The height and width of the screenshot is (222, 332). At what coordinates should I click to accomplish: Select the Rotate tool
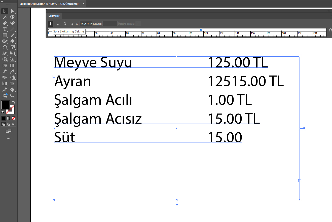[x=5, y=47]
